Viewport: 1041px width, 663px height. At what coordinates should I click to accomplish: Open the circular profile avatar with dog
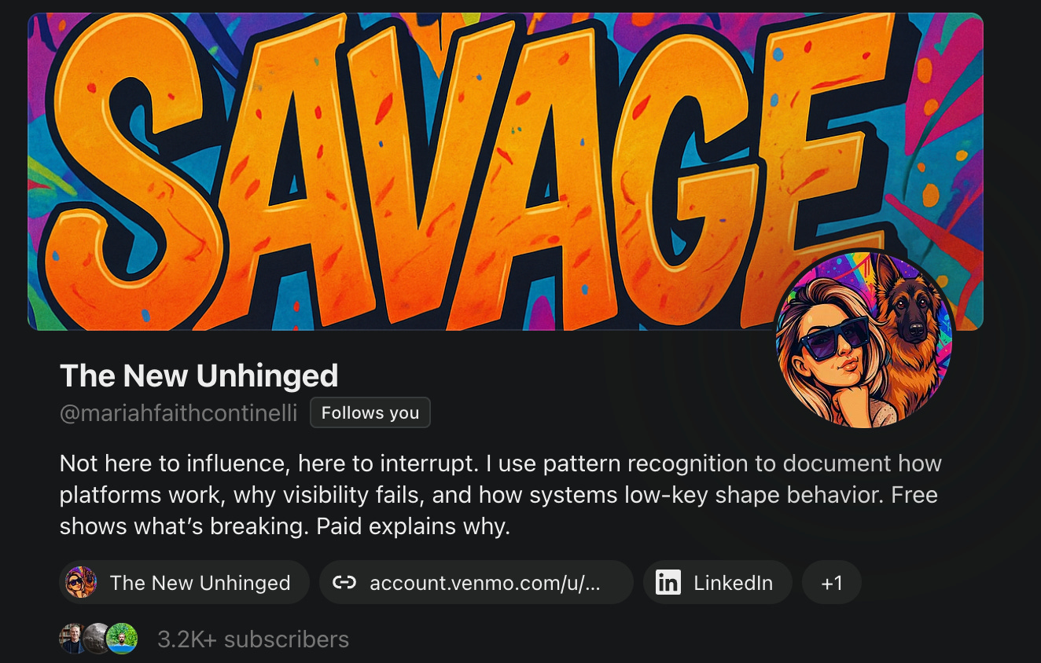click(x=864, y=339)
